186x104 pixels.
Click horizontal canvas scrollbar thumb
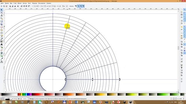click(x=95, y=92)
